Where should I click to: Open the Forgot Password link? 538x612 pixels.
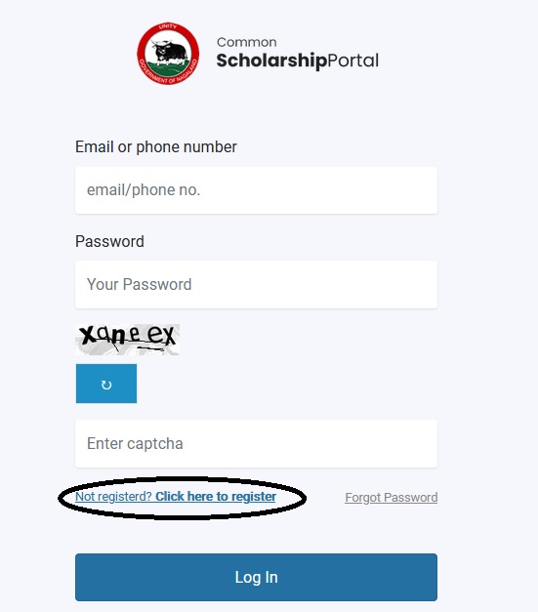(x=392, y=498)
